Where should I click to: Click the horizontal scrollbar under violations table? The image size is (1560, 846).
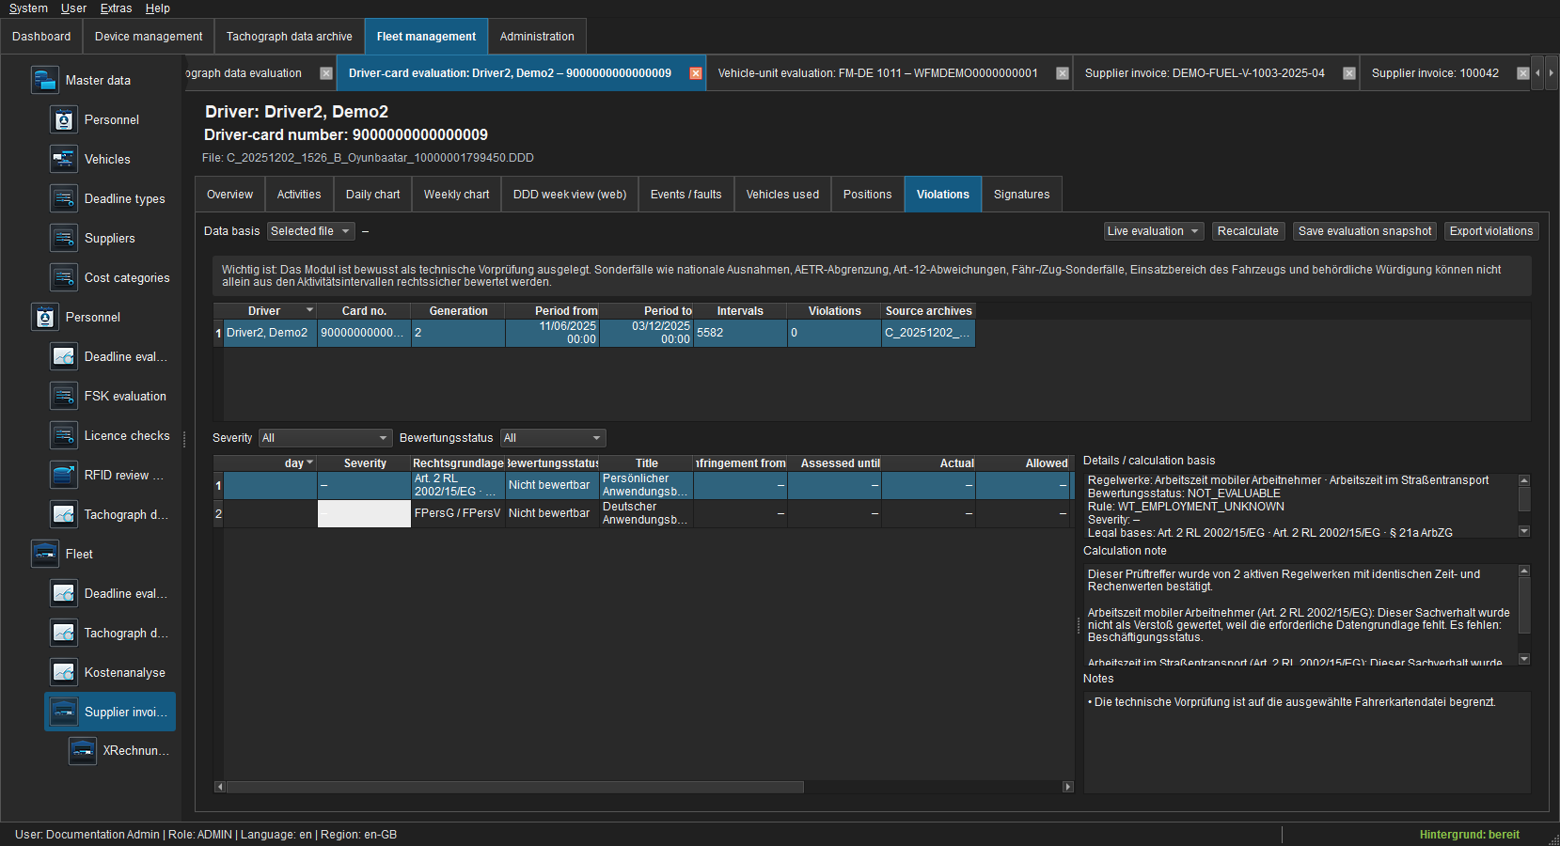[515, 787]
